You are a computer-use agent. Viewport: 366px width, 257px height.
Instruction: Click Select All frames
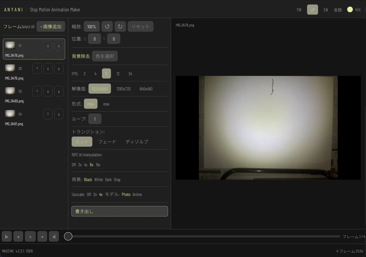pos(28,27)
